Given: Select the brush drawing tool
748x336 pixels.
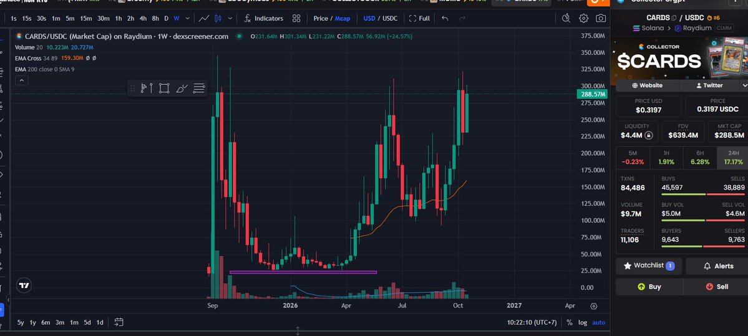Looking at the screenshot, I should coord(182,88).
